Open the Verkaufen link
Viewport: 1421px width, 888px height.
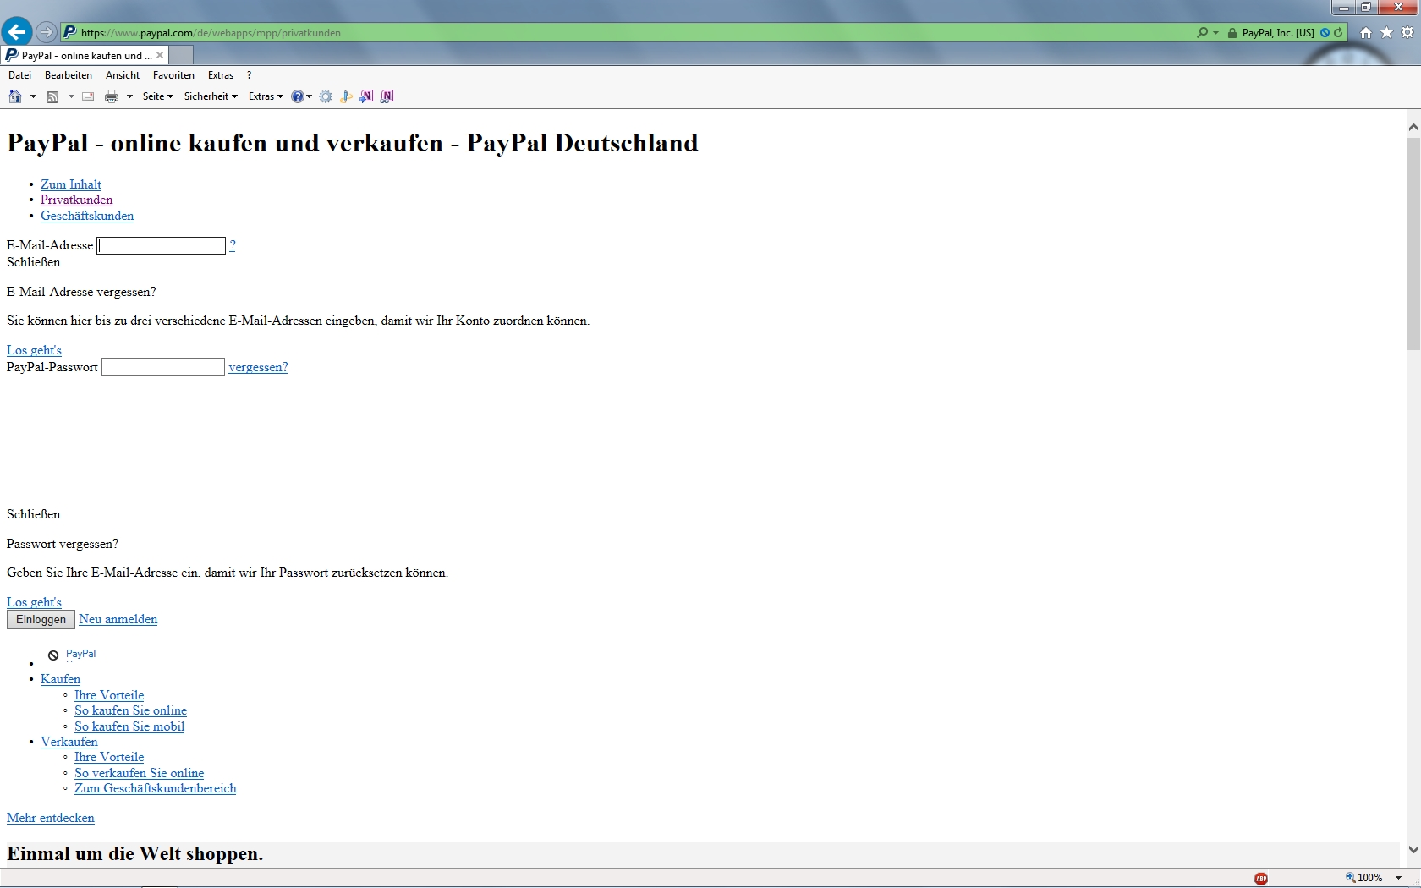coord(69,742)
